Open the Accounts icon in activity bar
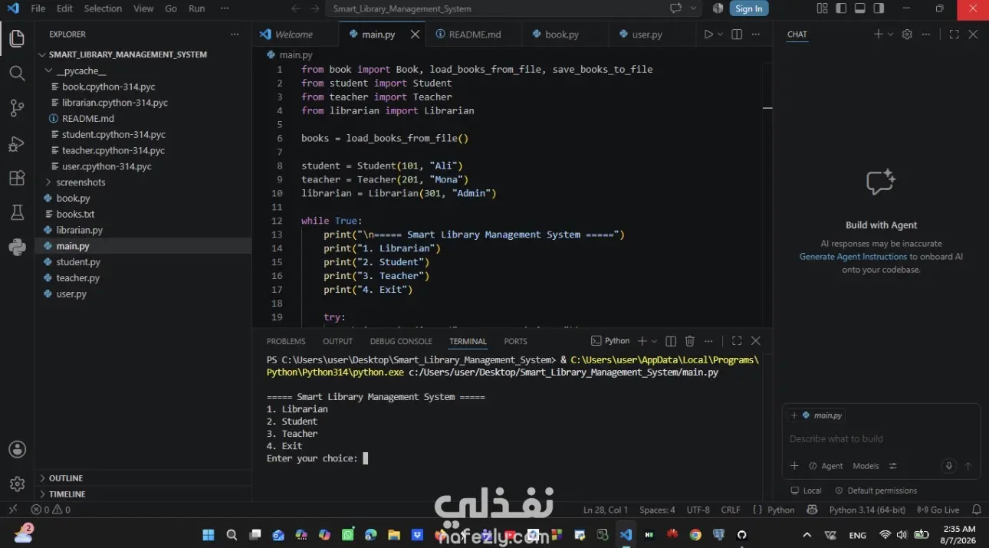989x548 pixels. coord(17,449)
